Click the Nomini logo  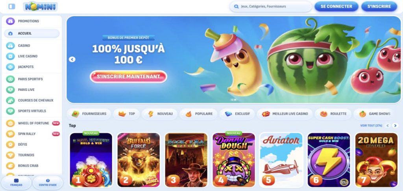(41, 6)
